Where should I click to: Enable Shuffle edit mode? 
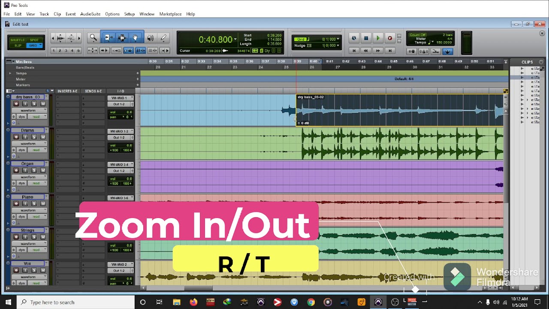pyautogui.click(x=18, y=40)
